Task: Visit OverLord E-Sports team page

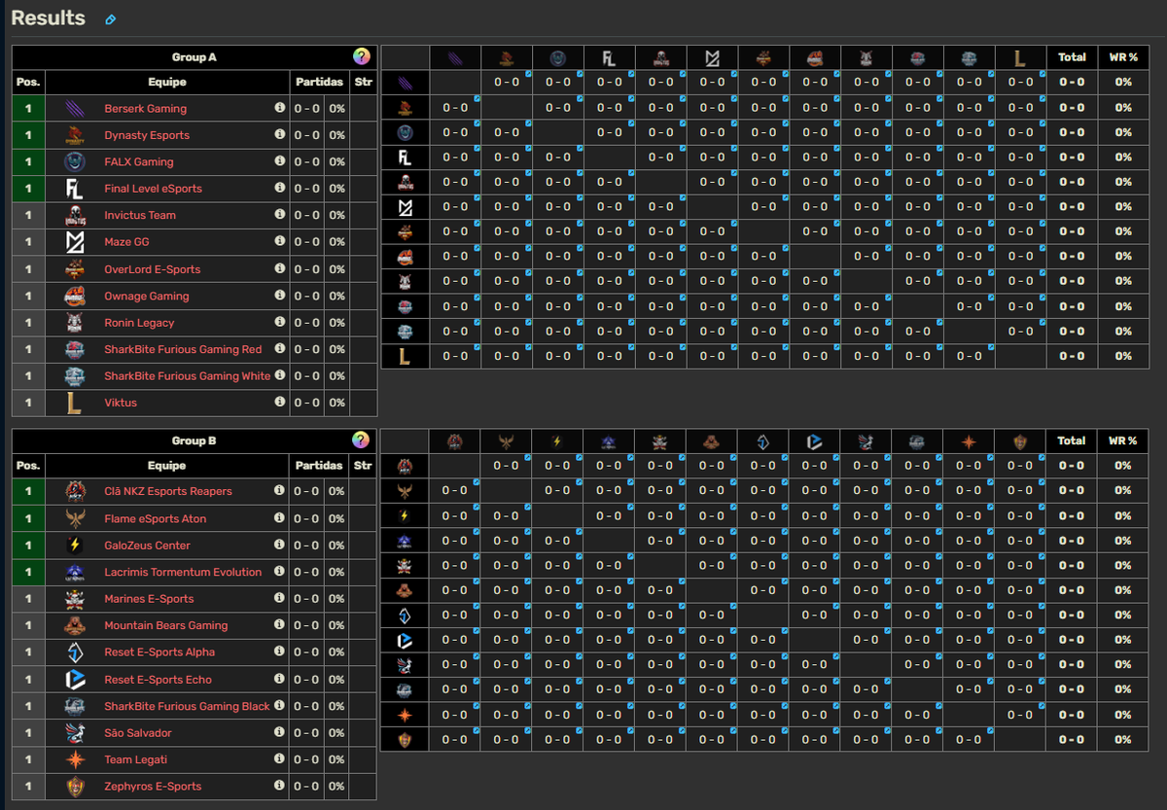Action: (x=153, y=269)
